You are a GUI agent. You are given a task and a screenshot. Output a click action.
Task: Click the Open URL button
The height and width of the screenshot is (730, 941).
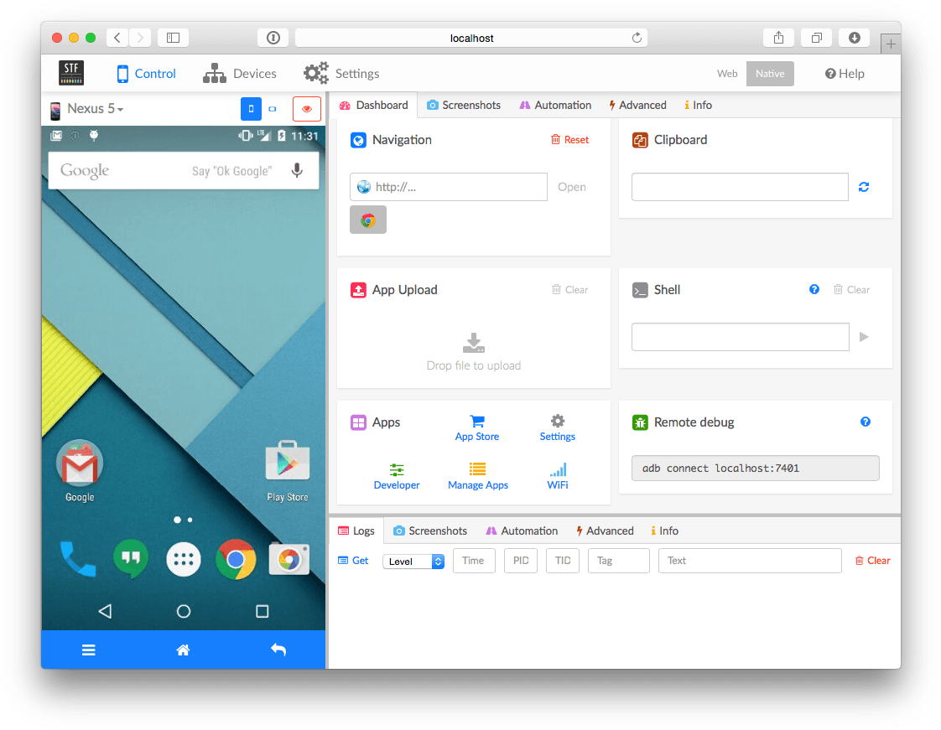[571, 187]
